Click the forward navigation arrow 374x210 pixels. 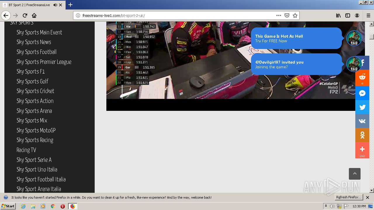[16, 15]
